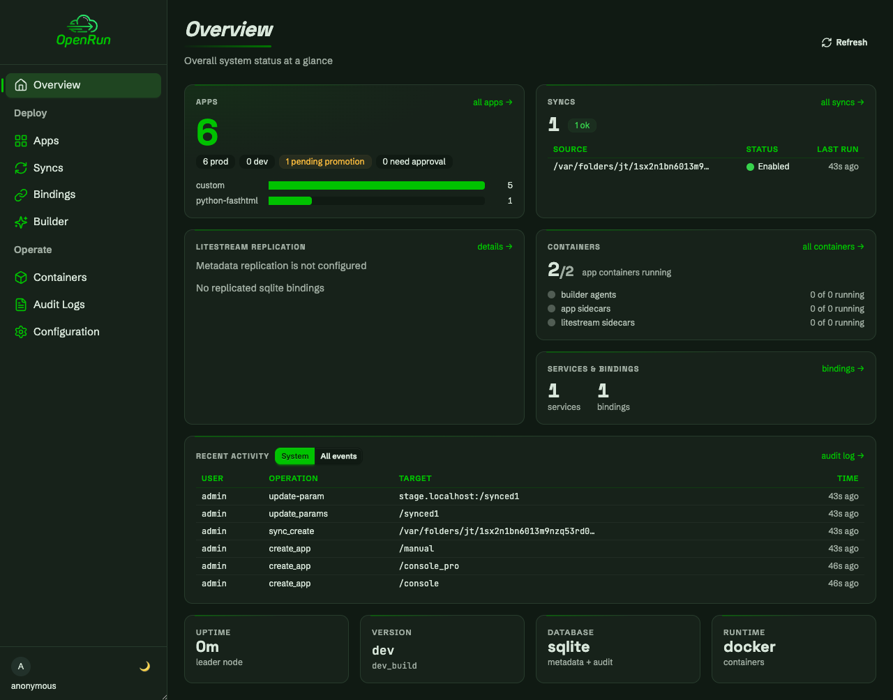Image resolution: width=893 pixels, height=700 pixels.
Task: Click the '1 ok' syncs badge
Action: [582, 125]
